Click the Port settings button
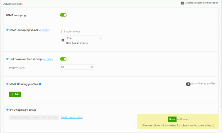 click(x=50, y=117)
